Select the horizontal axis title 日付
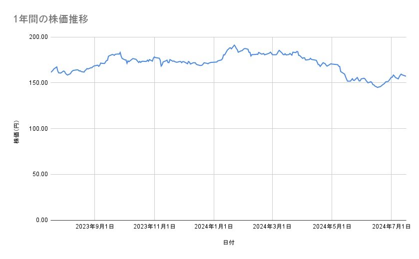Screen dimensions: 419x259 pyautogui.click(x=229, y=243)
